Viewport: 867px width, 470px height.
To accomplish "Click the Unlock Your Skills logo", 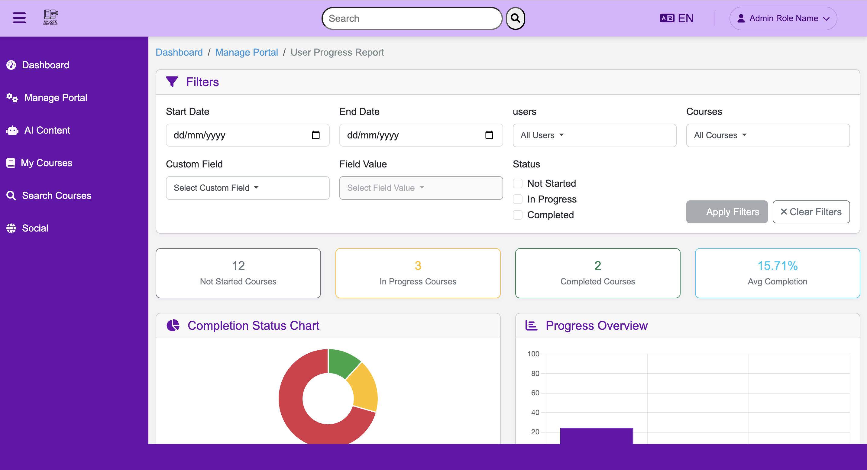I will coord(50,17).
